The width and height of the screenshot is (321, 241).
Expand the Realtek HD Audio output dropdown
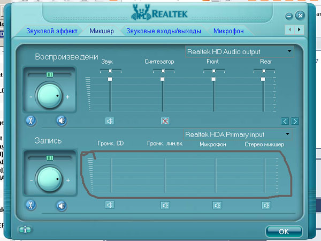click(x=240, y=51)
